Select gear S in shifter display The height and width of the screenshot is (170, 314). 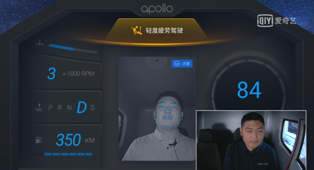92,108
